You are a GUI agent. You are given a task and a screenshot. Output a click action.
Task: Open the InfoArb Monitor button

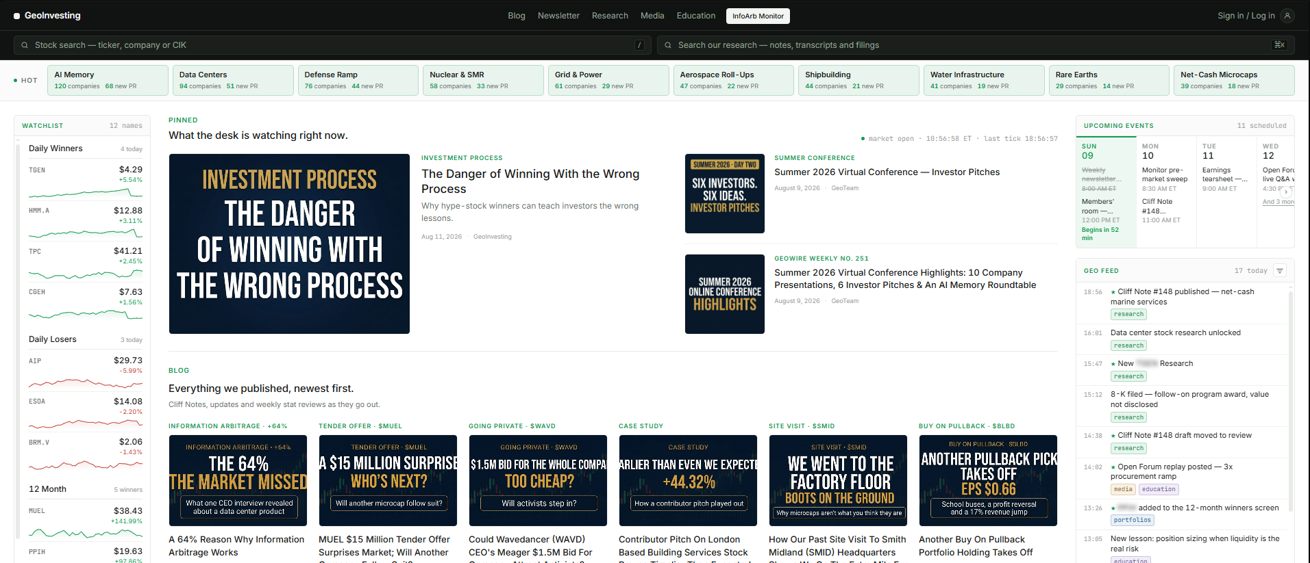[x=758, y=16]
